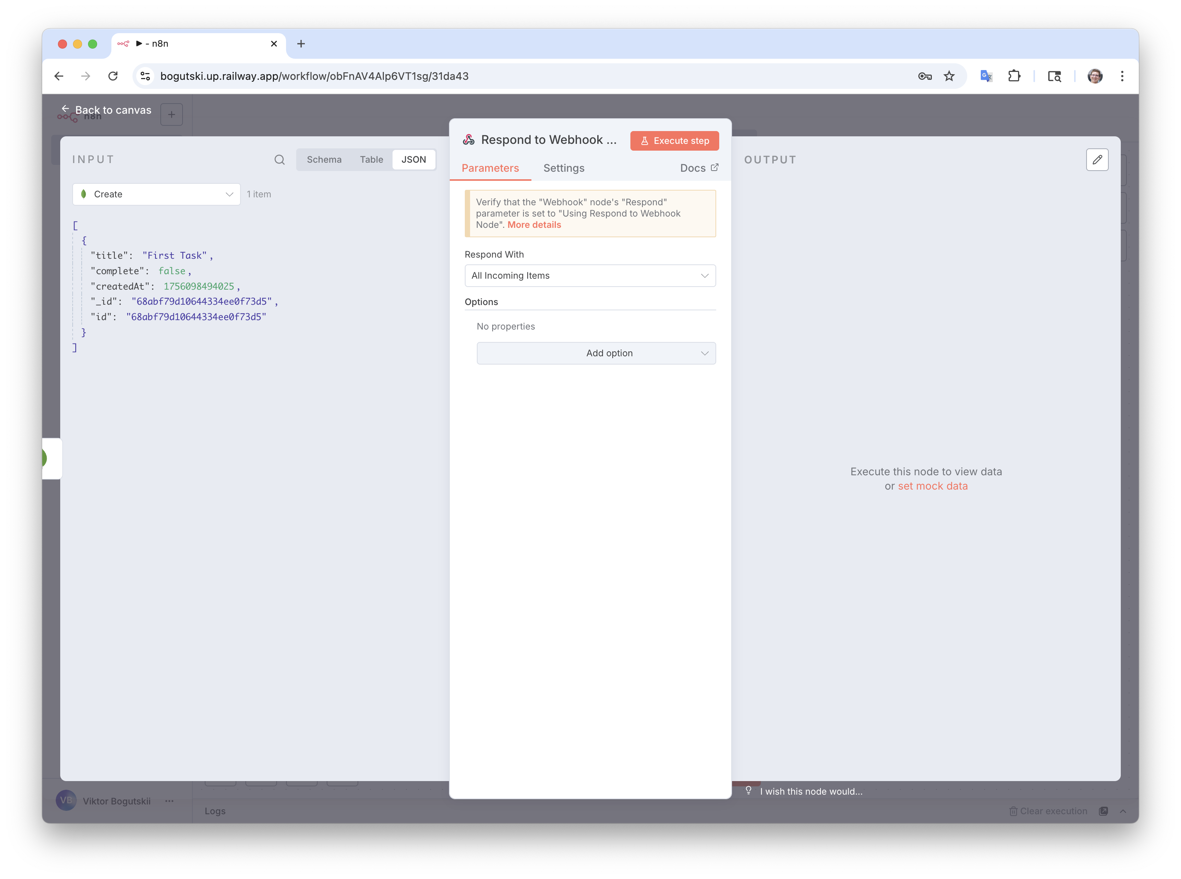The height and width of the screenshot is (879, 1181).
Task: Open the Create node selector dropdown
Action: click(x=156, y=194)
